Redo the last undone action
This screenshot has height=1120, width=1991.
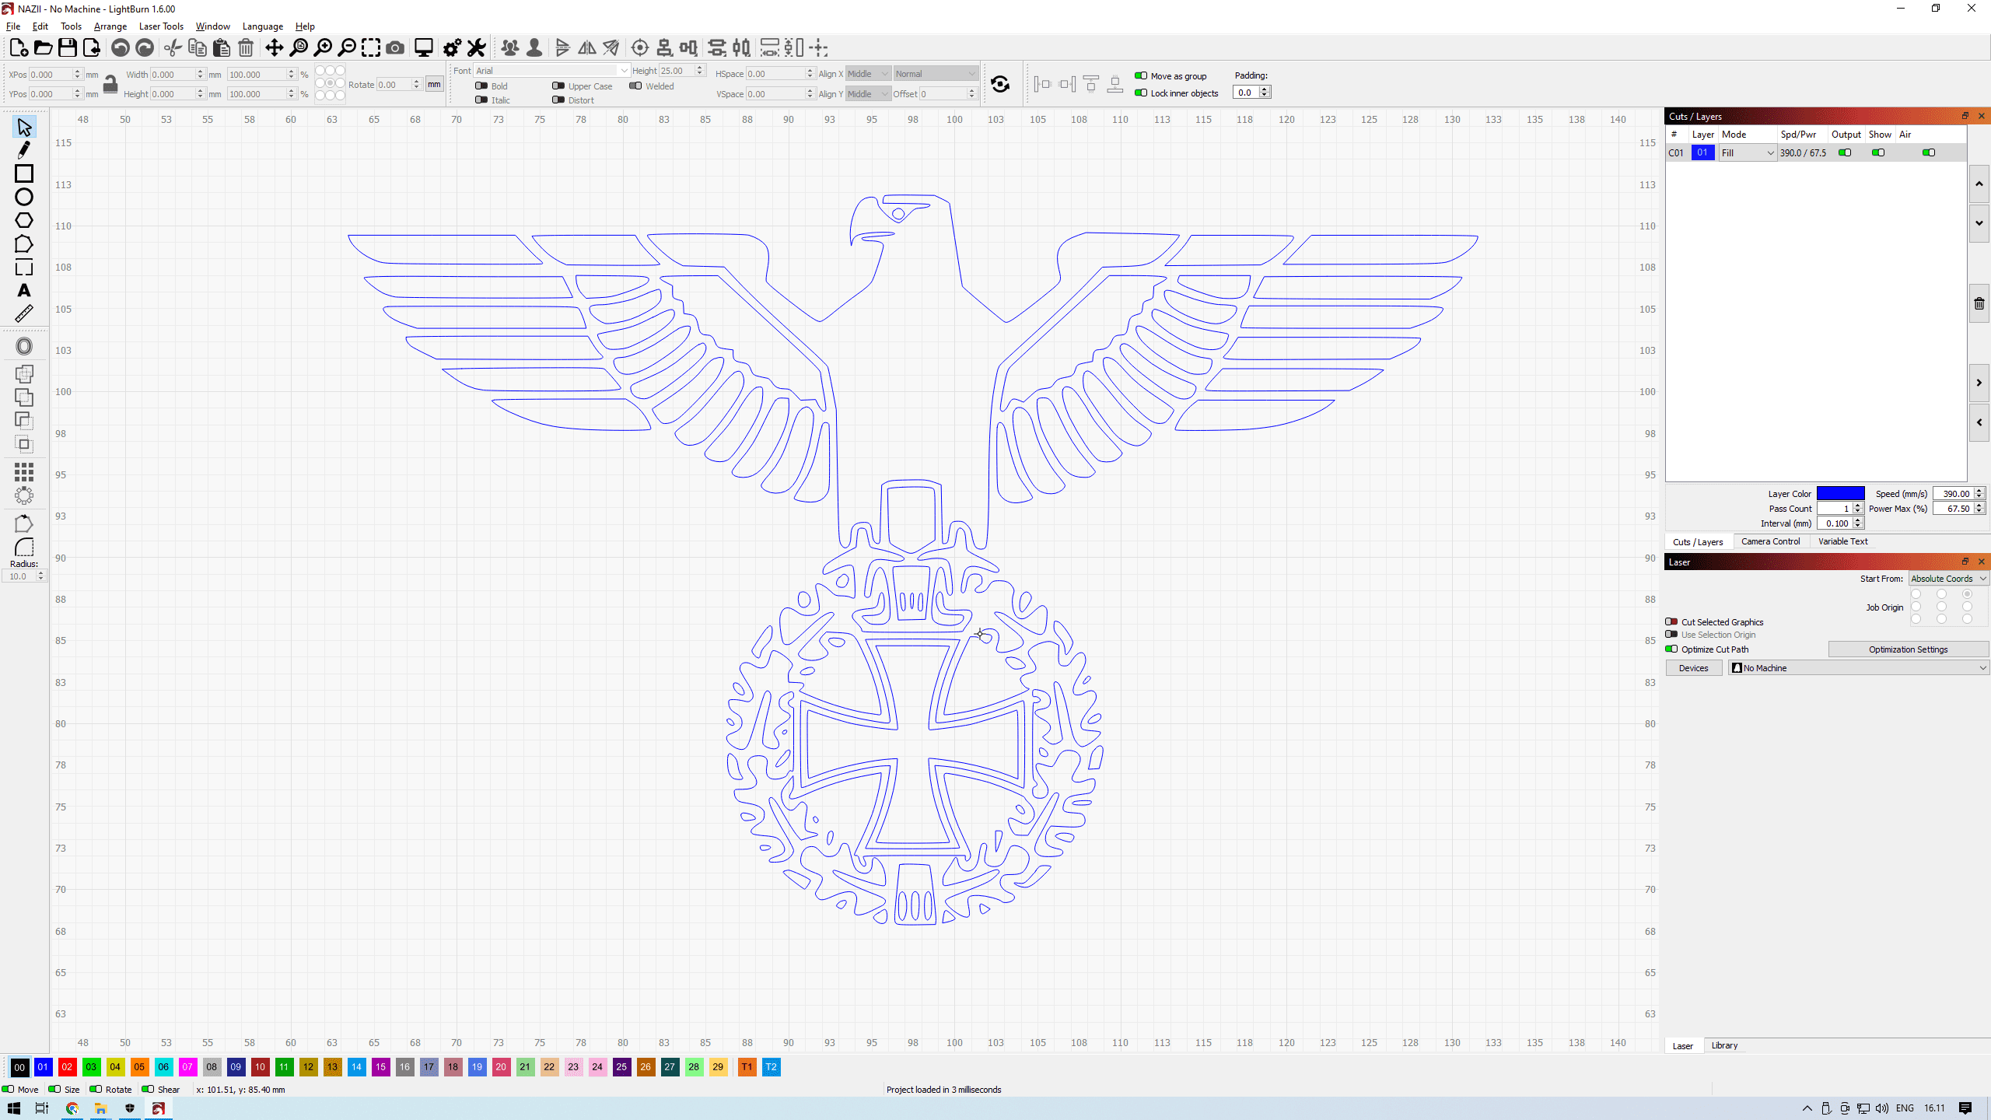pos(145,48)
